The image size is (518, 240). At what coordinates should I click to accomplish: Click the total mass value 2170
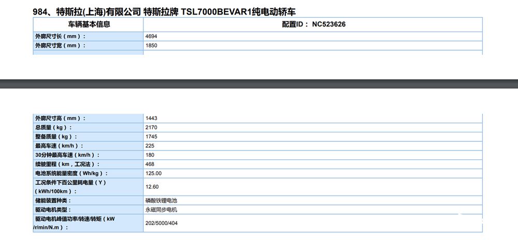[x=151, y=127]
